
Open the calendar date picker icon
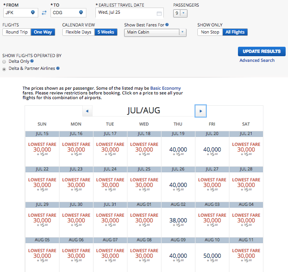(x=159, y=13)
